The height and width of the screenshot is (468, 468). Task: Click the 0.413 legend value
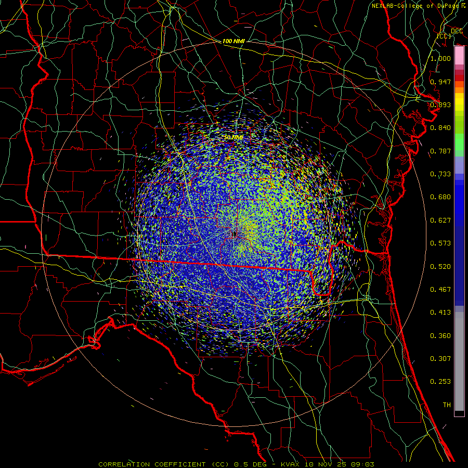[440, 313]
